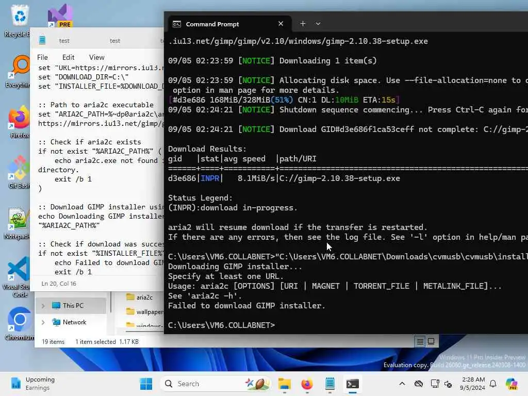Click the Command Prompt tab icon

(x=177, y=24)
